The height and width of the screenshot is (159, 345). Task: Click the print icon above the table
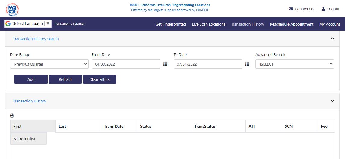(x=12, y=115)
